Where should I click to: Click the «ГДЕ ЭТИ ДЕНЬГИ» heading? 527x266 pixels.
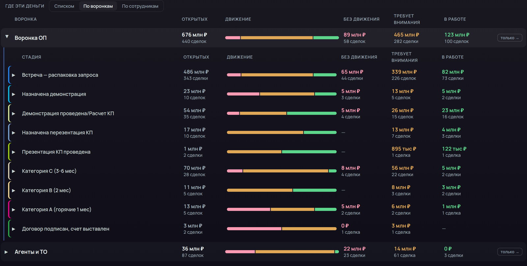25,6
